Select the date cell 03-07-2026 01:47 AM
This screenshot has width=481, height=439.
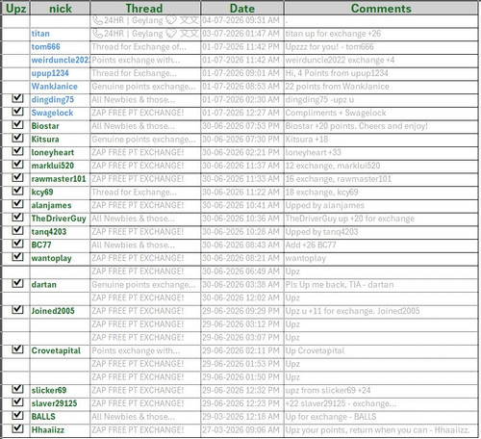coord(242,34)
